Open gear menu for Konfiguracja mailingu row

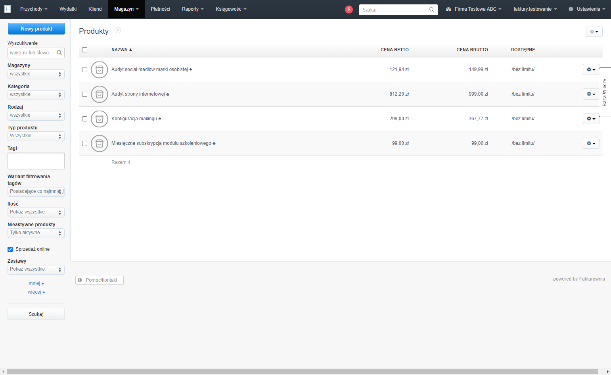pos(591,119)
